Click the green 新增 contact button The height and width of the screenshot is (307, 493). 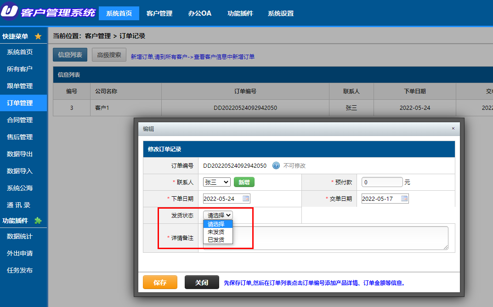click(244, 182)
